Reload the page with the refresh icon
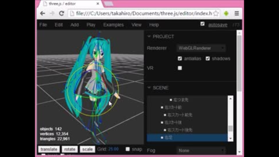This screenshot has height=157, width=279. tap(62, 13)
